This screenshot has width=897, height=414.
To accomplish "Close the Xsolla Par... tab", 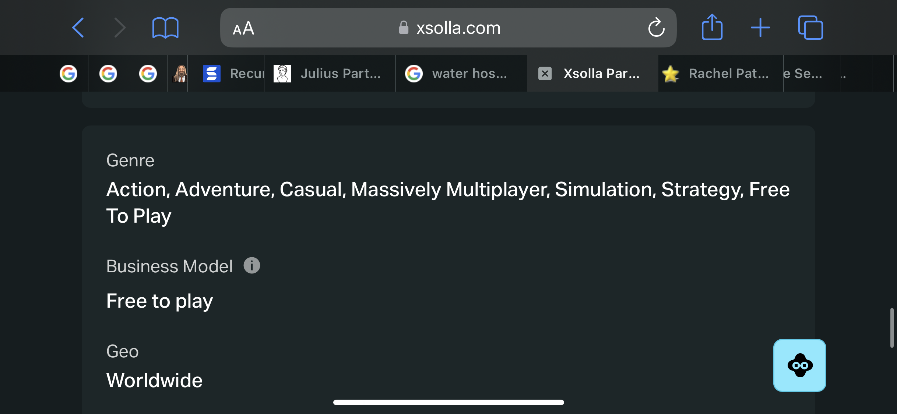I will pos(545,74).
